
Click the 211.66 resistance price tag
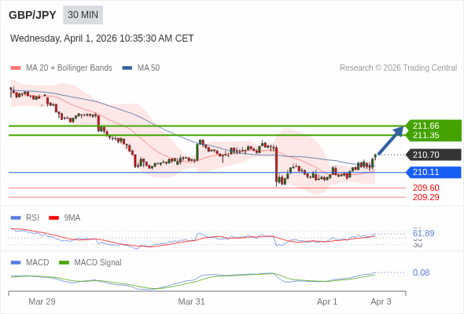tap(433, 126)
